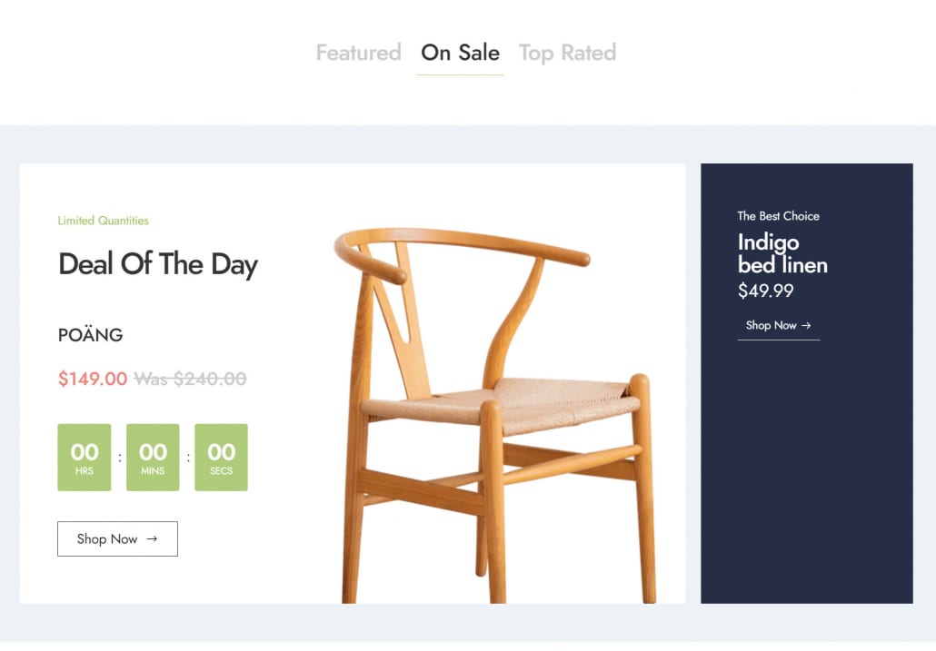Click the green MINS countdown box
This screenshot has width=936, height=651.
click(x=153, y=457)
